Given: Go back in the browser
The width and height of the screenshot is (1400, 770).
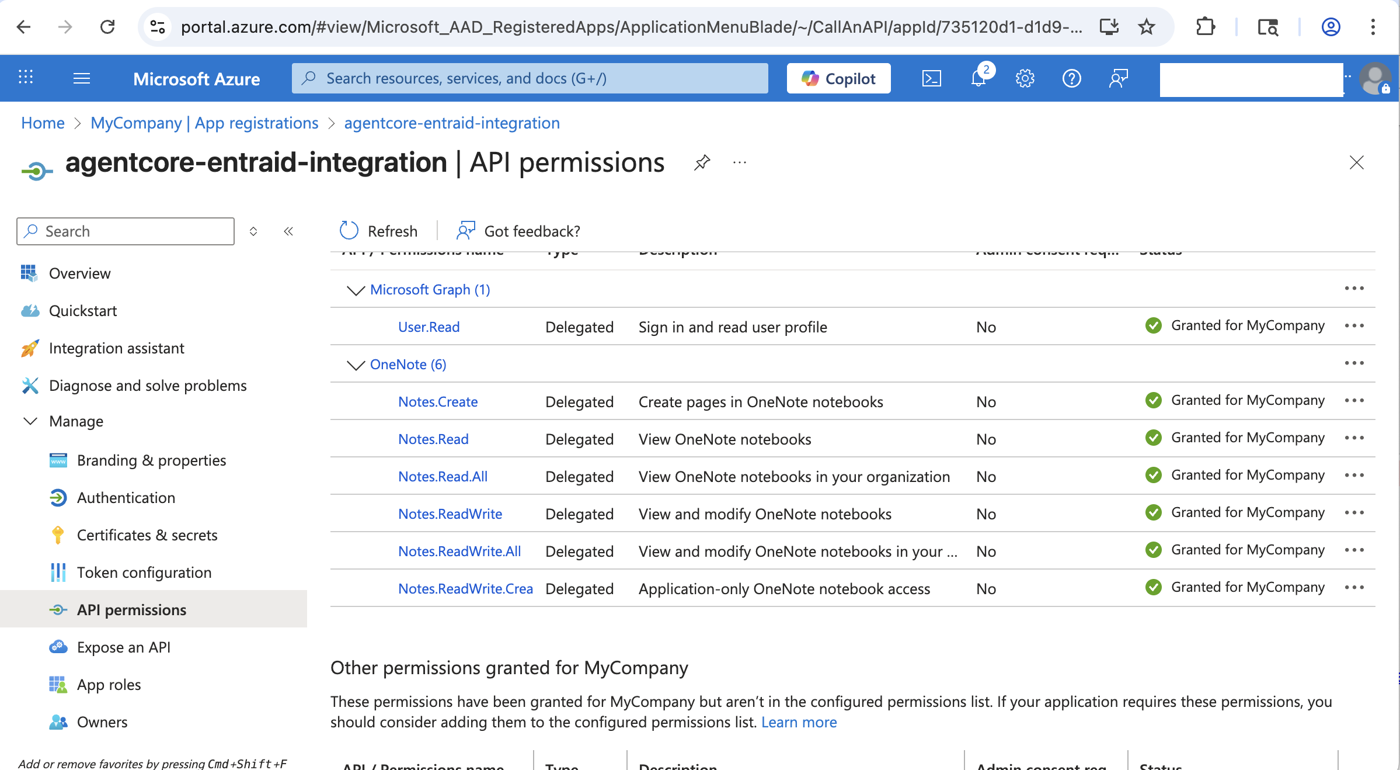Looking at the screenshot, I should click(x=23, y=27).
